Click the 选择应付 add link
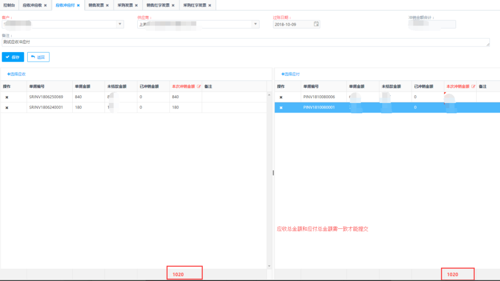Screen dimensions: 500x281 tap(291, 74)
